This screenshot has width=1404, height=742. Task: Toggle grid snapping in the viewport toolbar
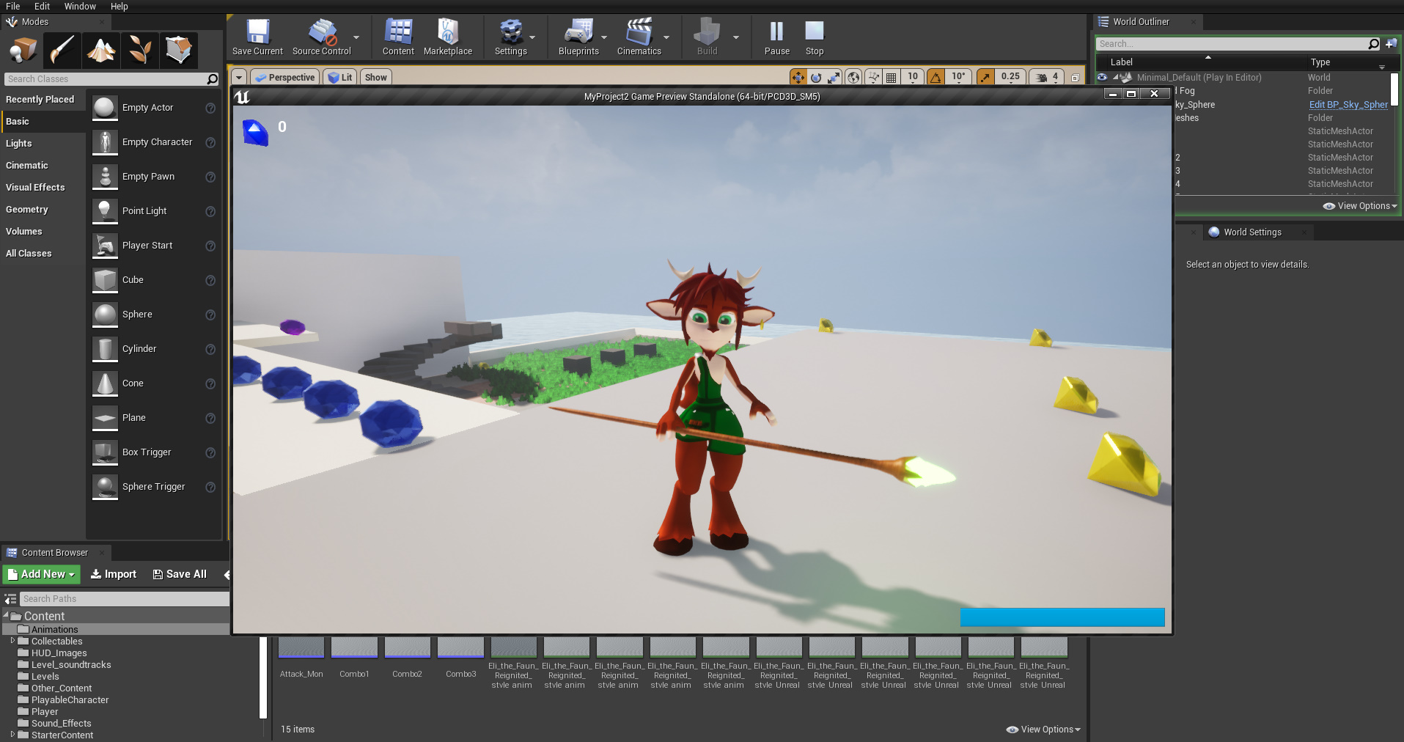pyautogui.click(x=892, y=77)
